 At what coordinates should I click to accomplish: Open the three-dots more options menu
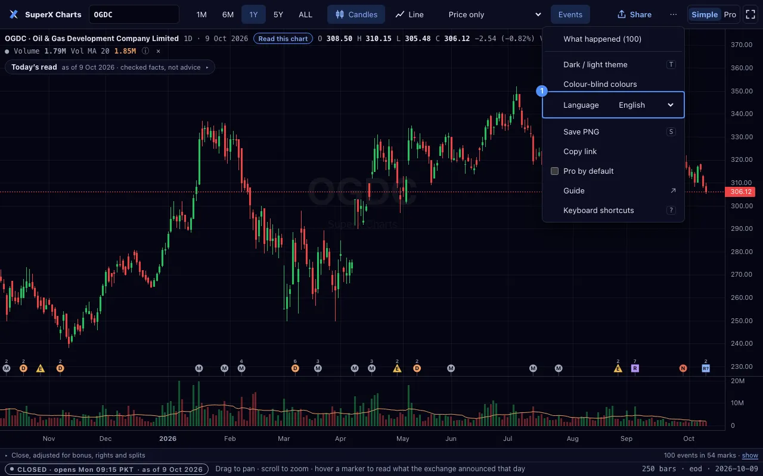click(674, 14)
